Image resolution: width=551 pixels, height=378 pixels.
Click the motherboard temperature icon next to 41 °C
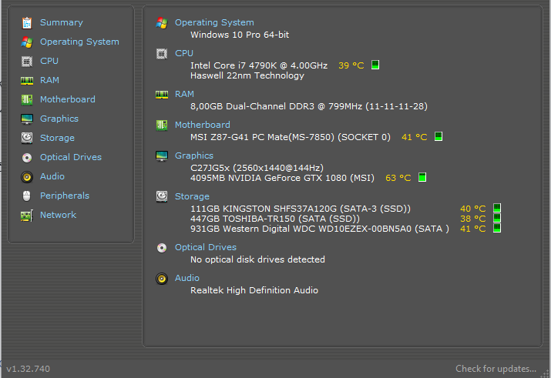tap(438, 136)
